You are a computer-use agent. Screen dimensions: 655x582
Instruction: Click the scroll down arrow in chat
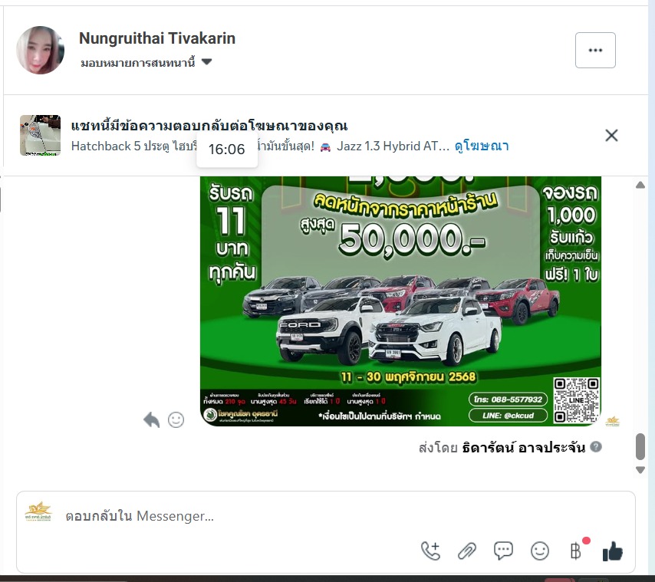[640, 470]
